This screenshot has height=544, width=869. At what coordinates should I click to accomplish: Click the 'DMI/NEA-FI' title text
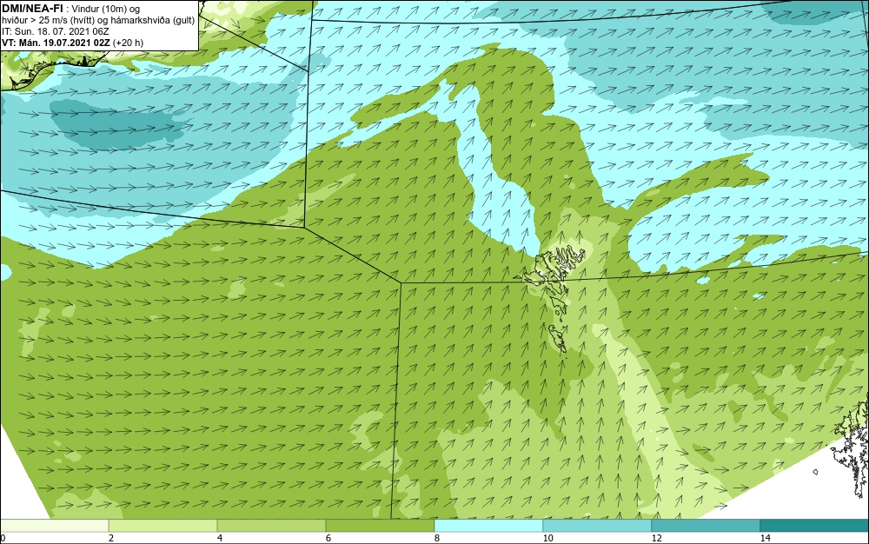(32, 9)
